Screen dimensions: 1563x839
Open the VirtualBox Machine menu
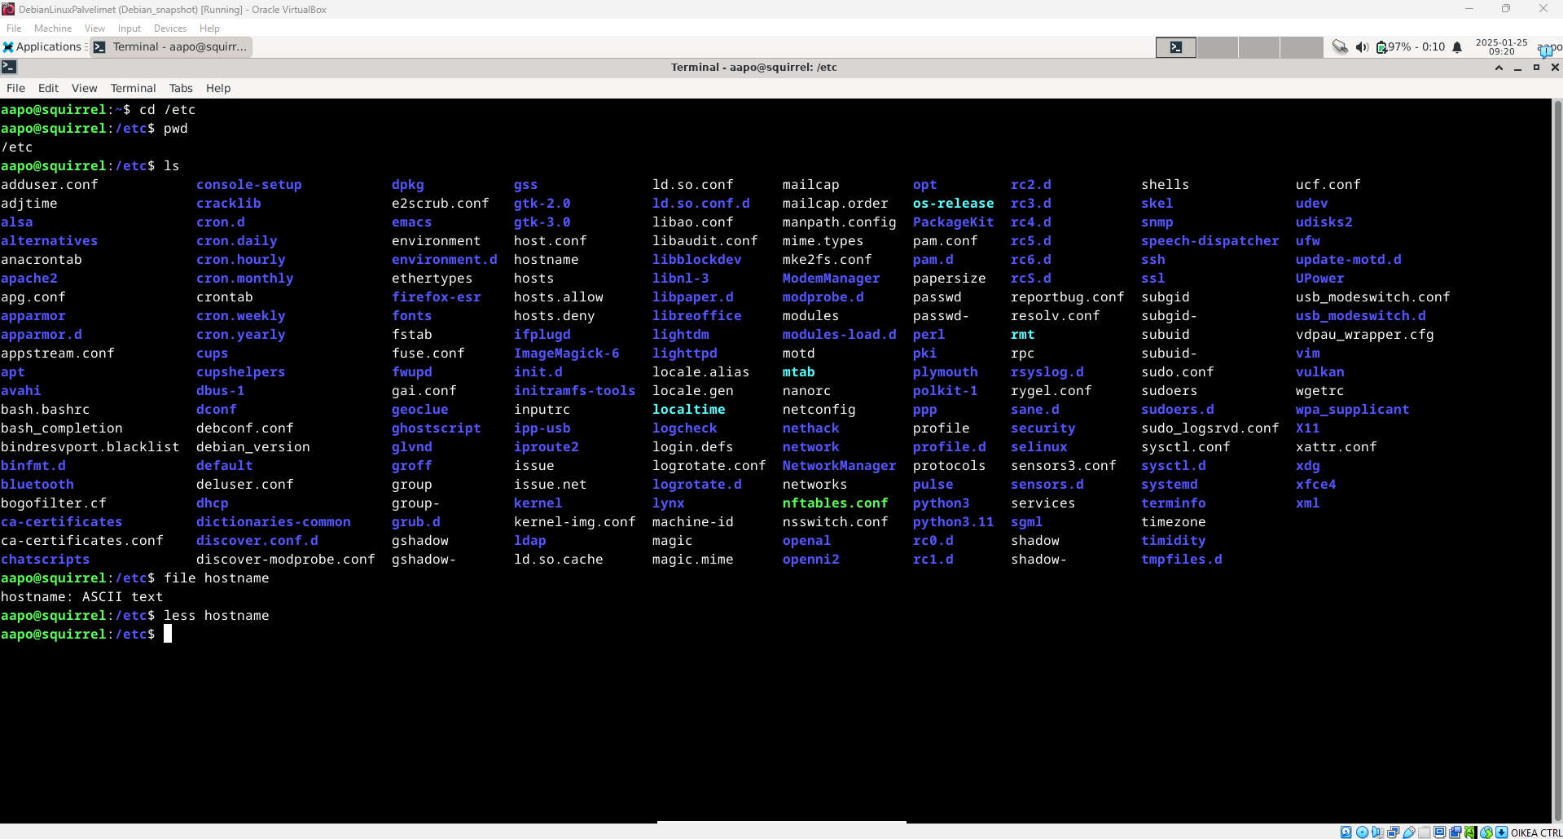coord(53,29)
